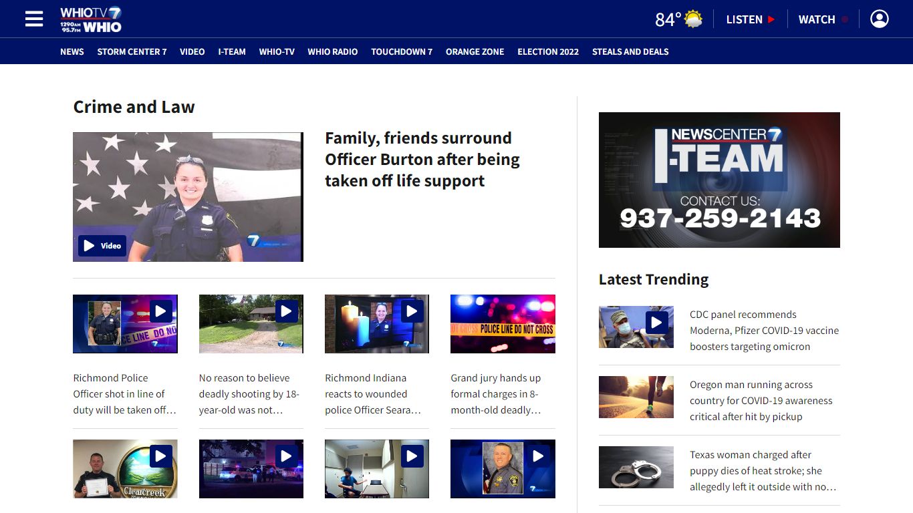This screenshot has height=513, width=913.
Task: Play interview room video icon
Action: (412, 456)
